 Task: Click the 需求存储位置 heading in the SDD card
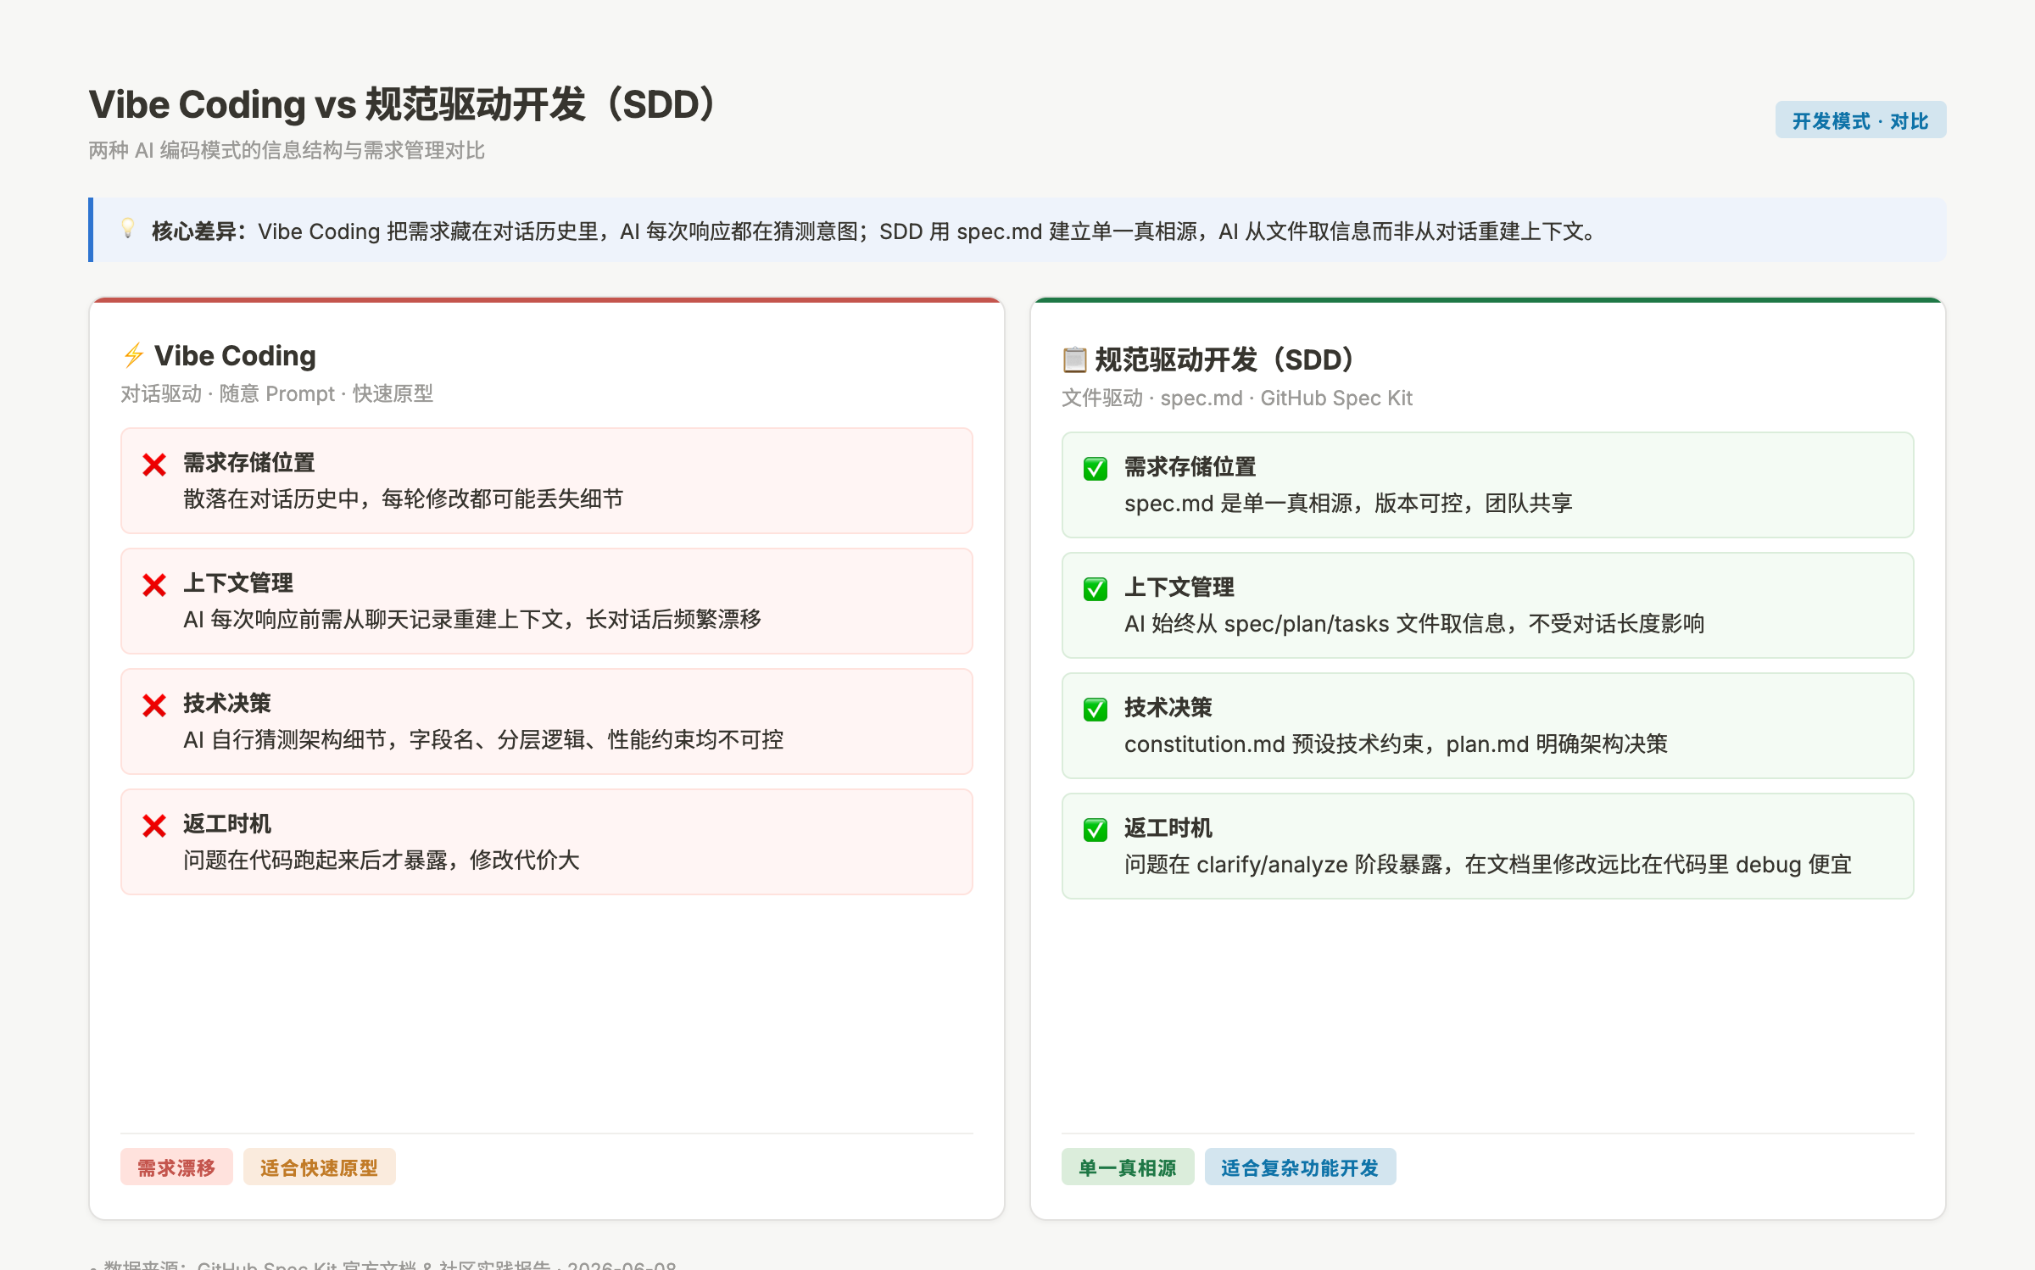click(1190, 467)
